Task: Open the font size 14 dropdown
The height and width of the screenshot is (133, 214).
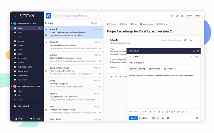Action: point(144,111)
